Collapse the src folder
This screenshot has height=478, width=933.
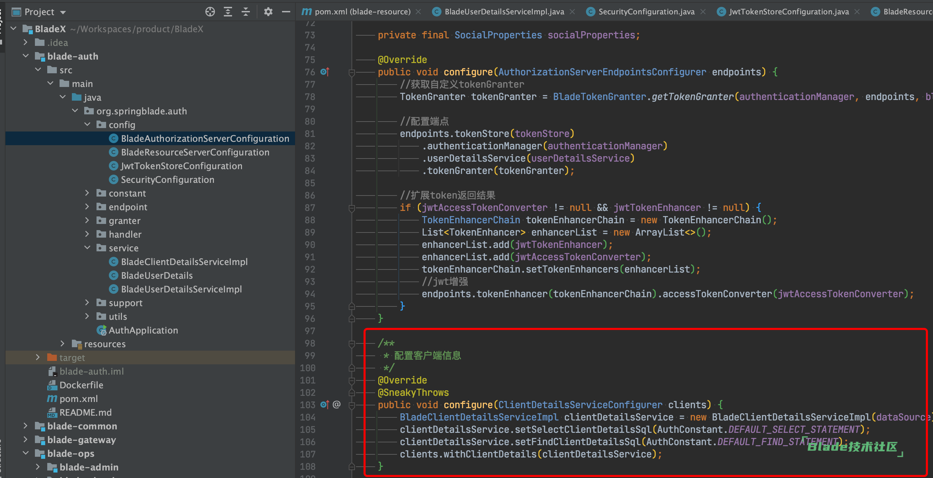(x=38, y=69)
